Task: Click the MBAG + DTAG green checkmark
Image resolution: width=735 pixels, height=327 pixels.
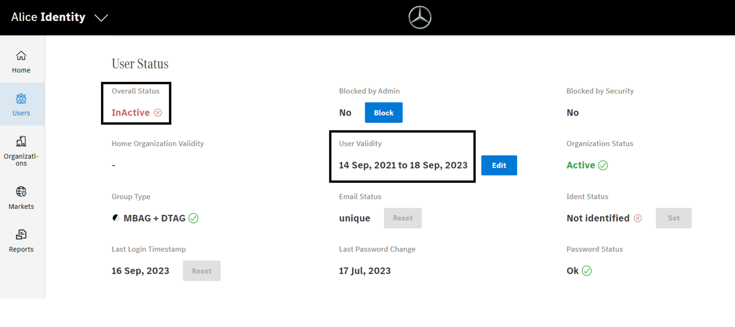Action: pos(193,219)
